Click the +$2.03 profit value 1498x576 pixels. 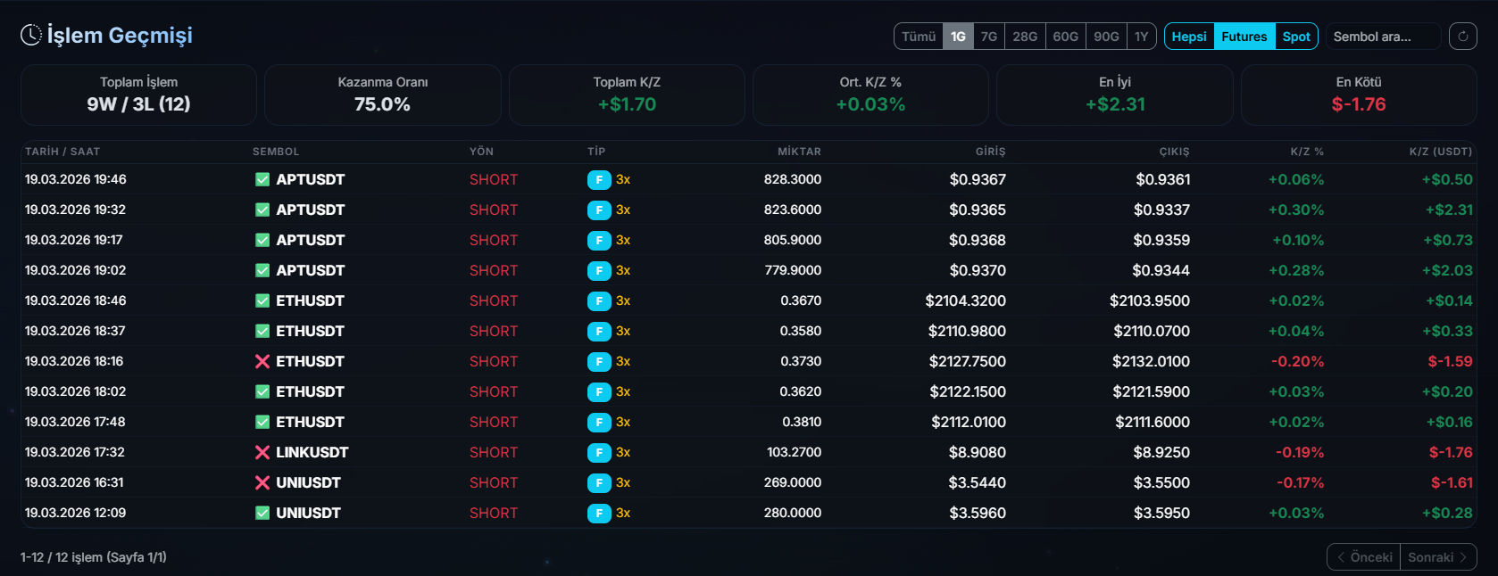point(1447,270)
